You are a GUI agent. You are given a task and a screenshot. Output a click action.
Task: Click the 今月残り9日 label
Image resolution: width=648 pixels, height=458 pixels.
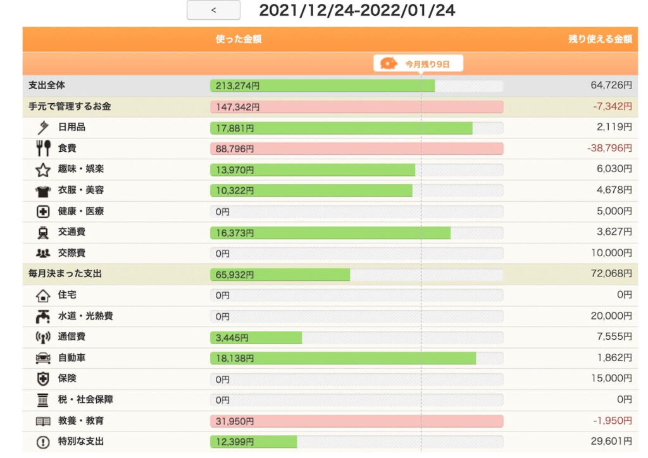[427, 64]
